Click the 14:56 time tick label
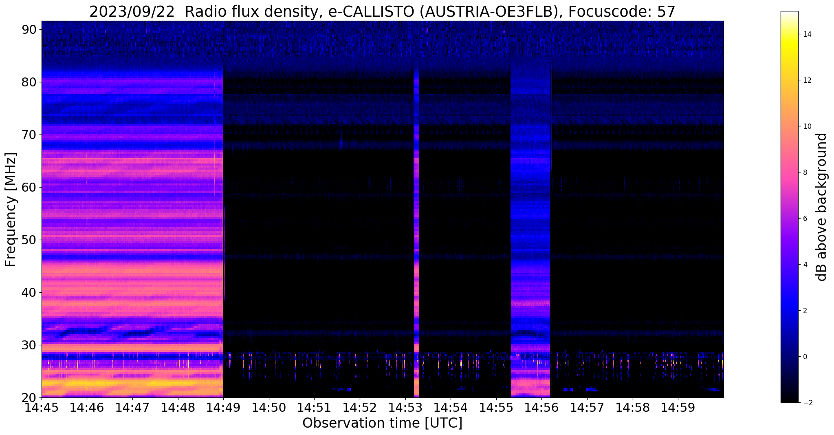The image size is (834, 435). pyautogui.click(x=541, y=407)
